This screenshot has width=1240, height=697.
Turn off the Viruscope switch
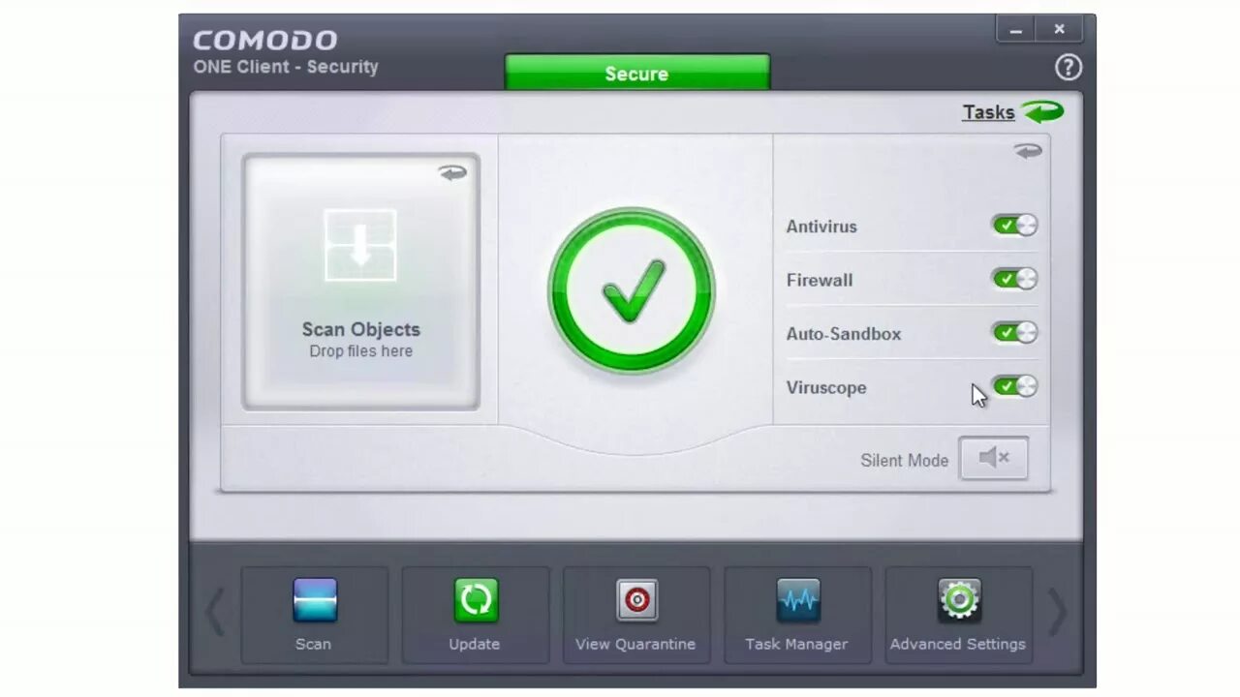tap(1014, 386)
